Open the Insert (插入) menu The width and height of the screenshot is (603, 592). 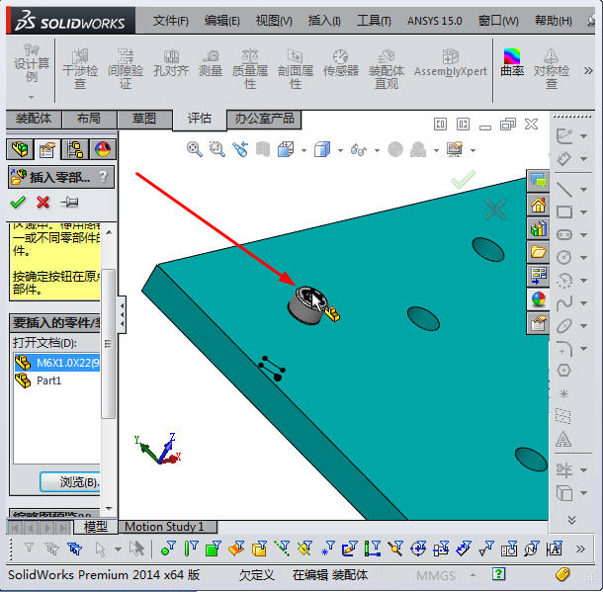point(323,21)
